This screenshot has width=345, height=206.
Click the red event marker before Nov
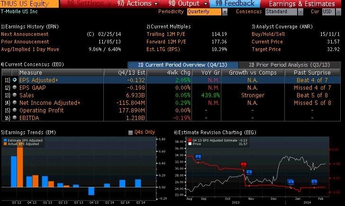click(244, 164)
